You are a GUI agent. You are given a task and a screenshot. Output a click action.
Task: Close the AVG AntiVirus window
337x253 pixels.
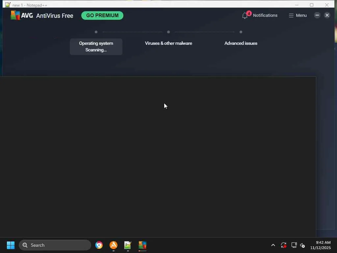click(x=327, y=15)
